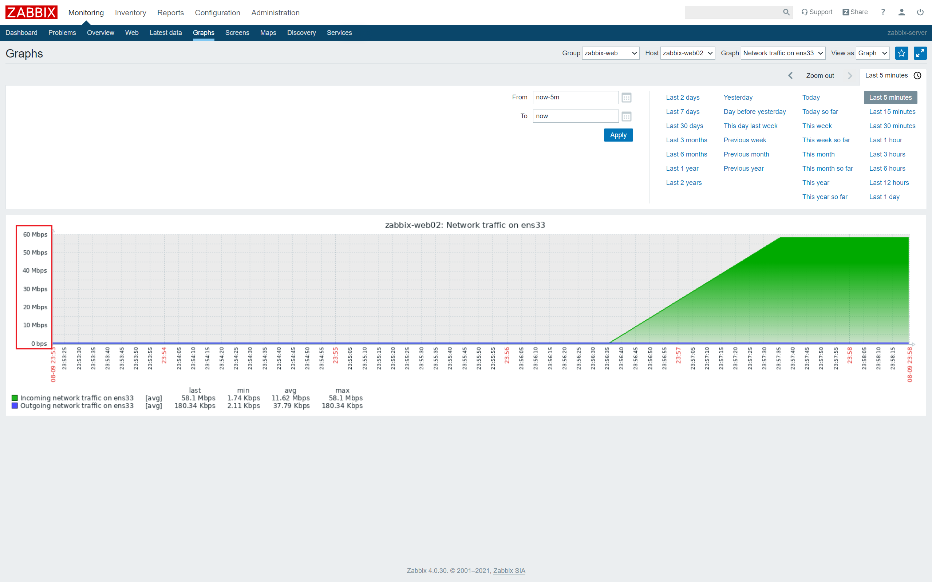Click the From time input field
Image resolution: width=932 pixels, height=582 pixels.
[x=576, y=98]
